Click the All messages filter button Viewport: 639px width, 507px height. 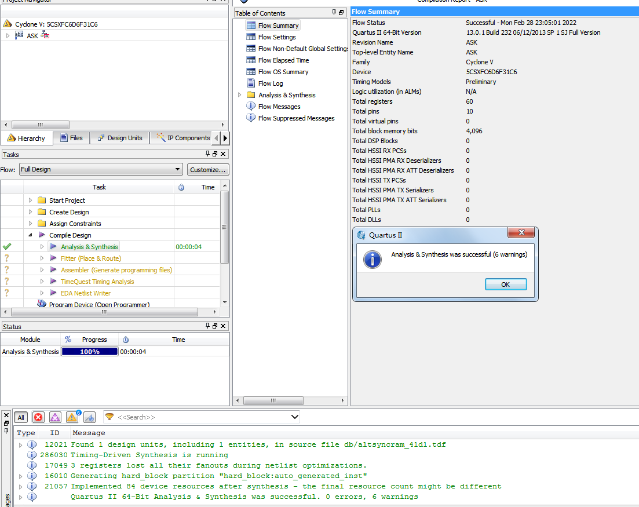pos(21,417)
